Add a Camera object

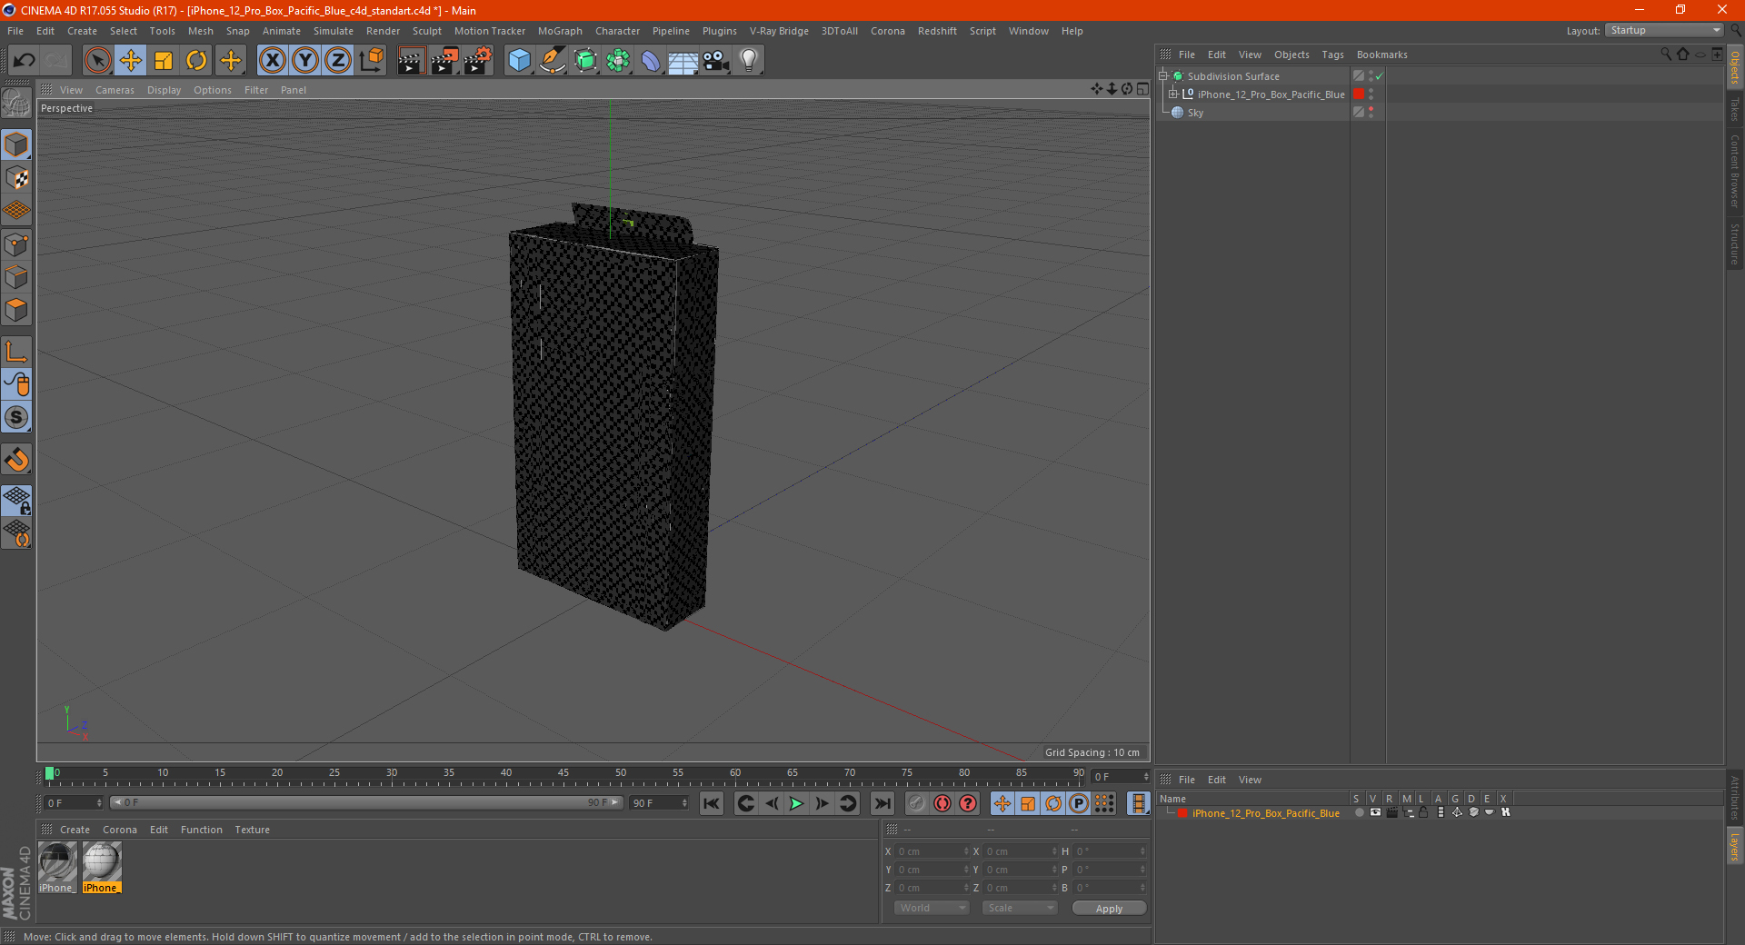pos(716,61)
